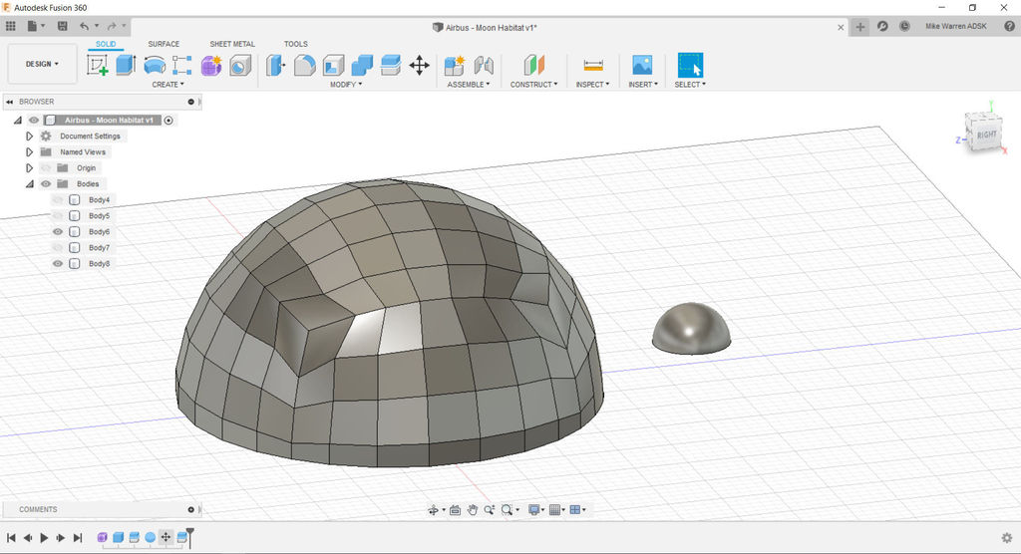Viewport: 1021px width, 554px height.
Task: Open the Design workspace dropdown
Action: click(42, 64)
